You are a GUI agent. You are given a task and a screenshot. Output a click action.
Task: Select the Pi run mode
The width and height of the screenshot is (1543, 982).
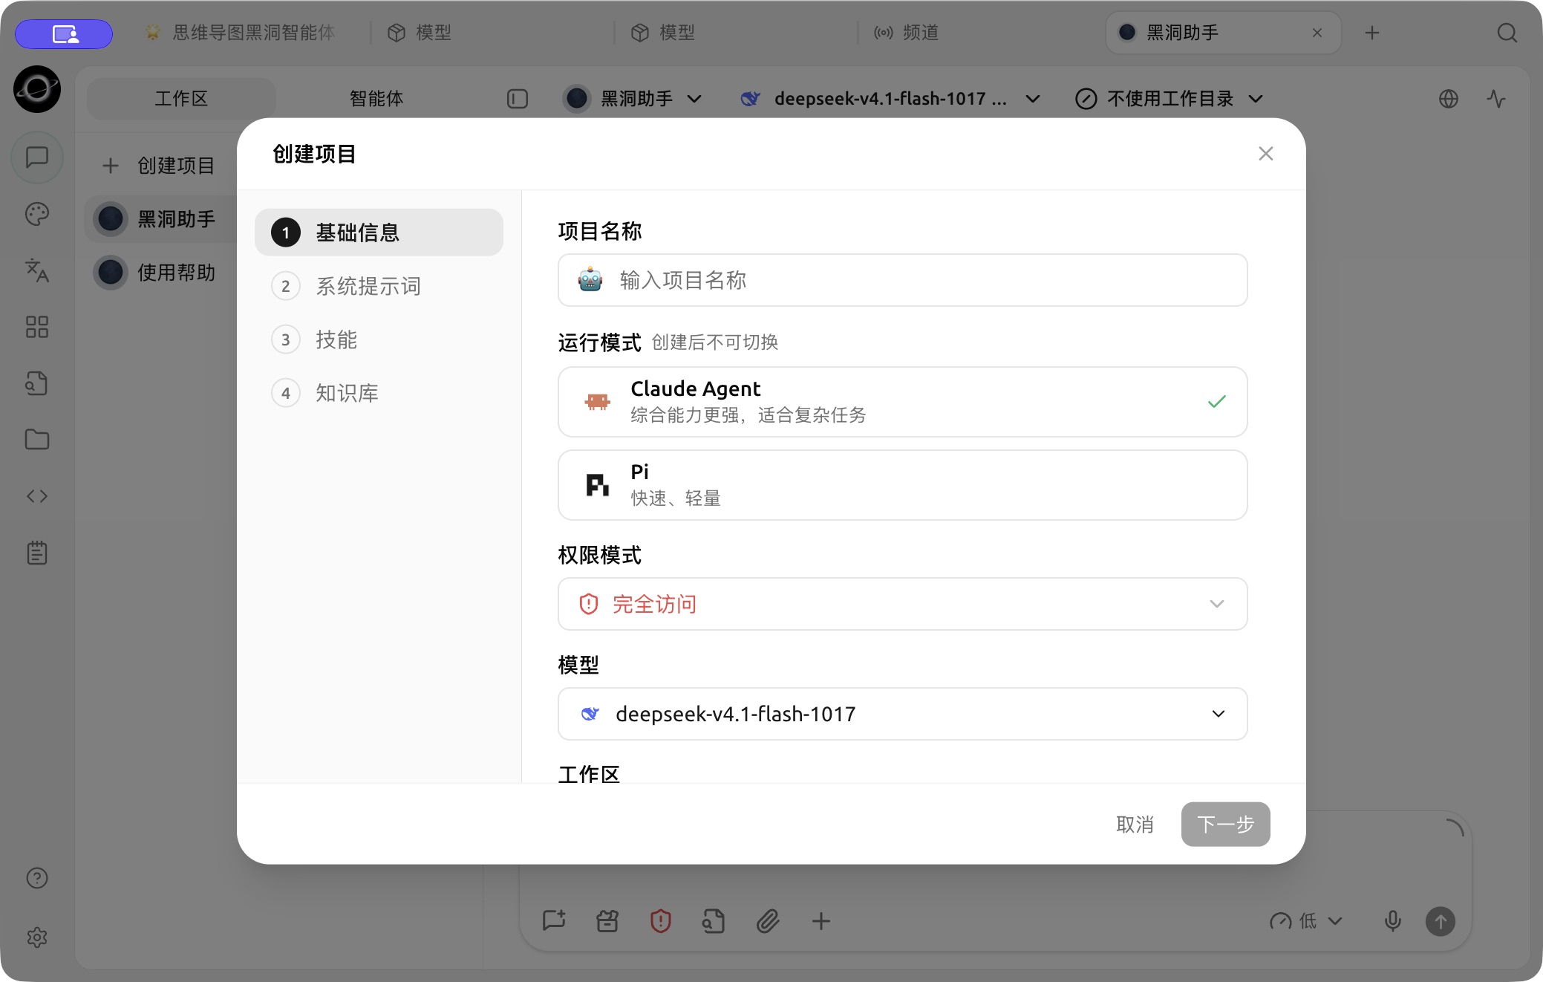pos(902,485)
